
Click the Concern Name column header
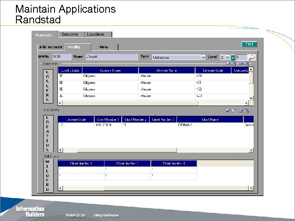[x=110, y=70]
